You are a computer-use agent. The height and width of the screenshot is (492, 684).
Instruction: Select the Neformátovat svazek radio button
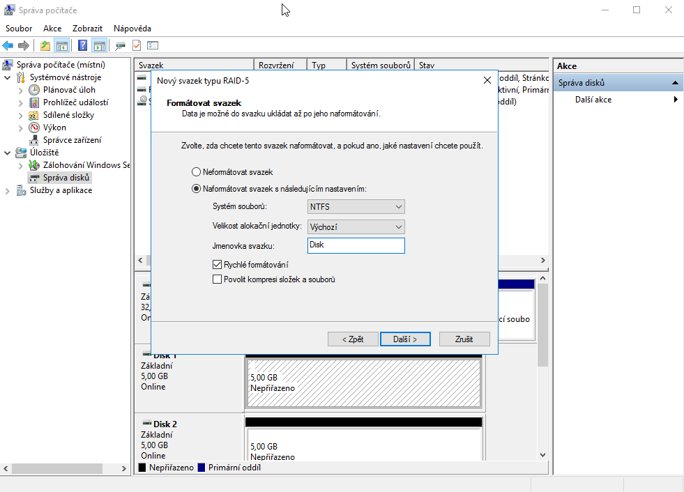tap(196, 171)
